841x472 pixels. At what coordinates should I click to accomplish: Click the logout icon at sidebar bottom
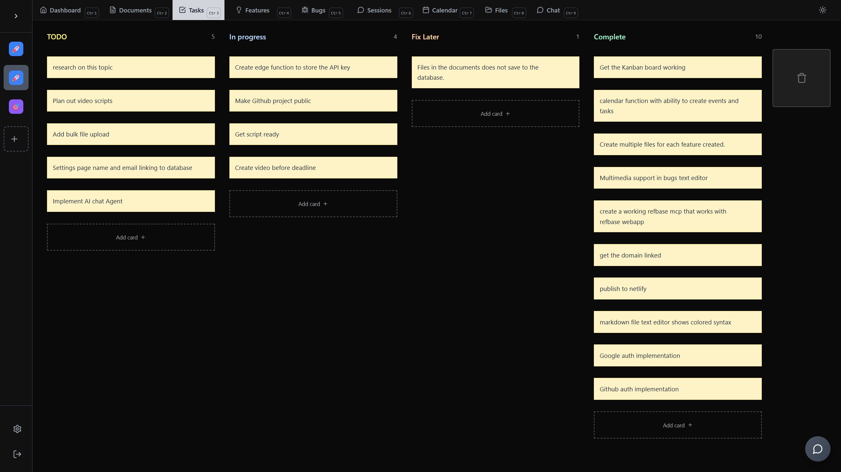point(17,454)
